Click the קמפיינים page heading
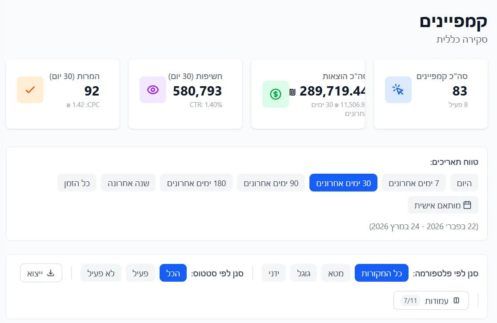Viewport: 497px width, 323px height. [x=453, y=21]
